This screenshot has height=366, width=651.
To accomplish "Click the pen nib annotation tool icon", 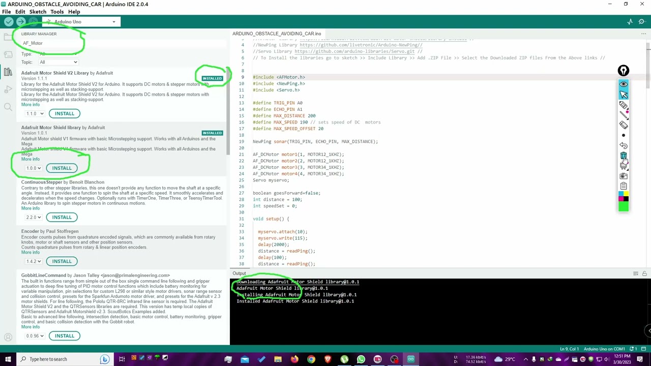I will tap(624, 71).
